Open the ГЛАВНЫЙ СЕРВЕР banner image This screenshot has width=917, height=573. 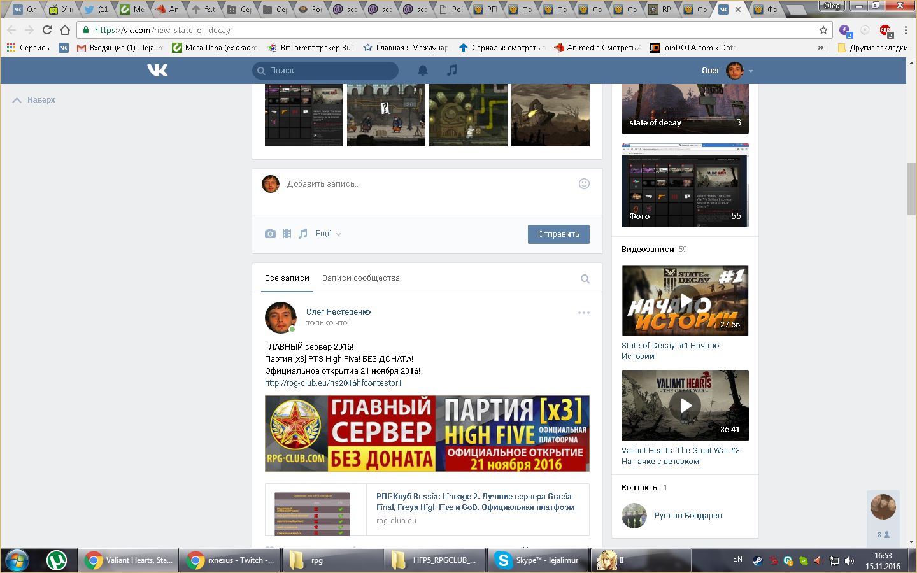pos(427,434)
